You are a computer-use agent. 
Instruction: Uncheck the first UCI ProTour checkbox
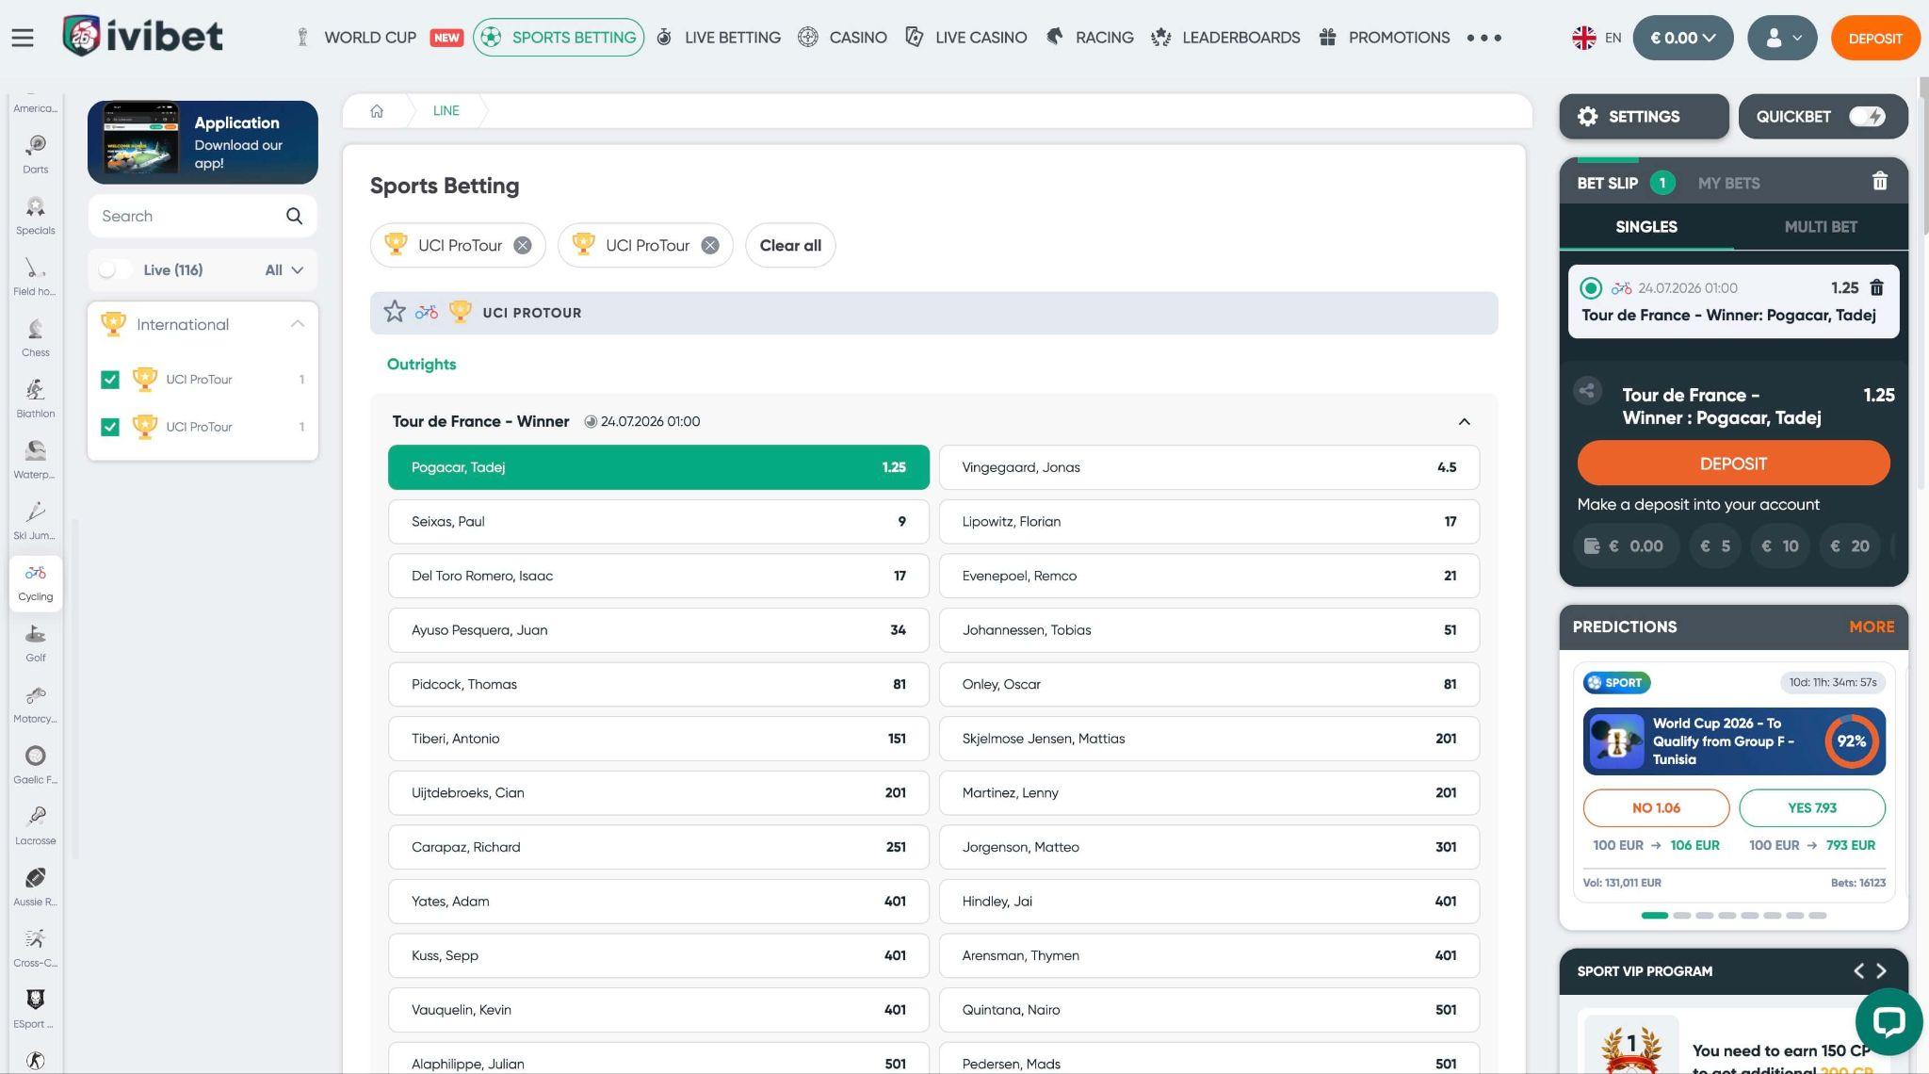[110, 380]
